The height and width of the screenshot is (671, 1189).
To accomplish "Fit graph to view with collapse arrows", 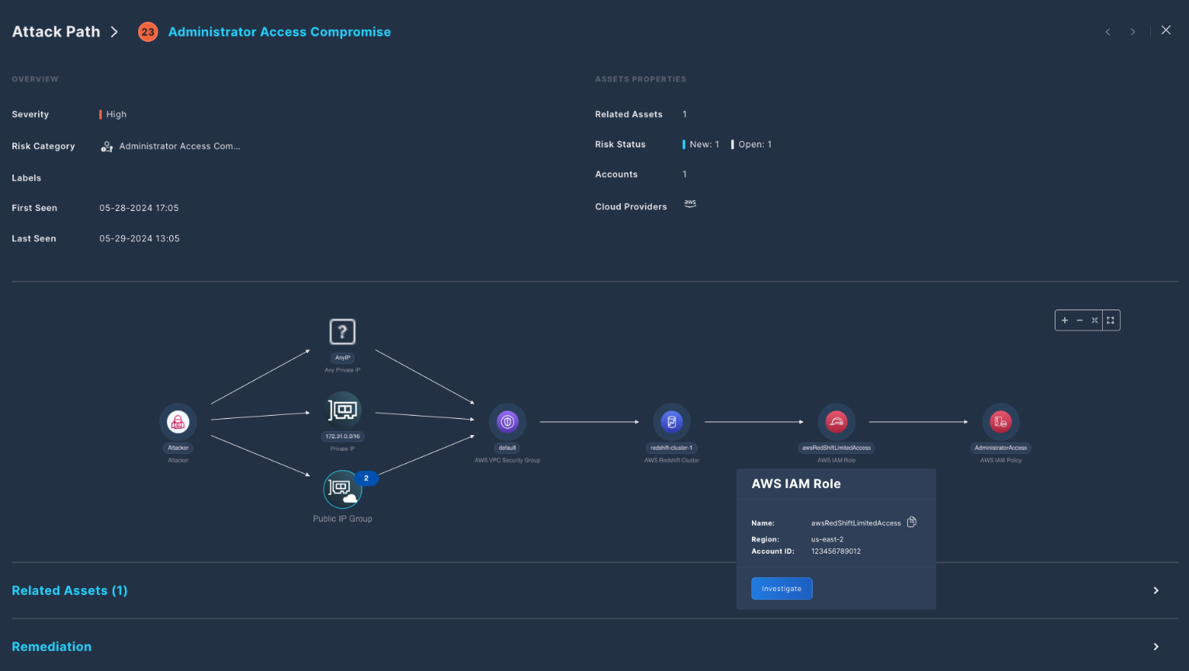I will (1094, 320).
